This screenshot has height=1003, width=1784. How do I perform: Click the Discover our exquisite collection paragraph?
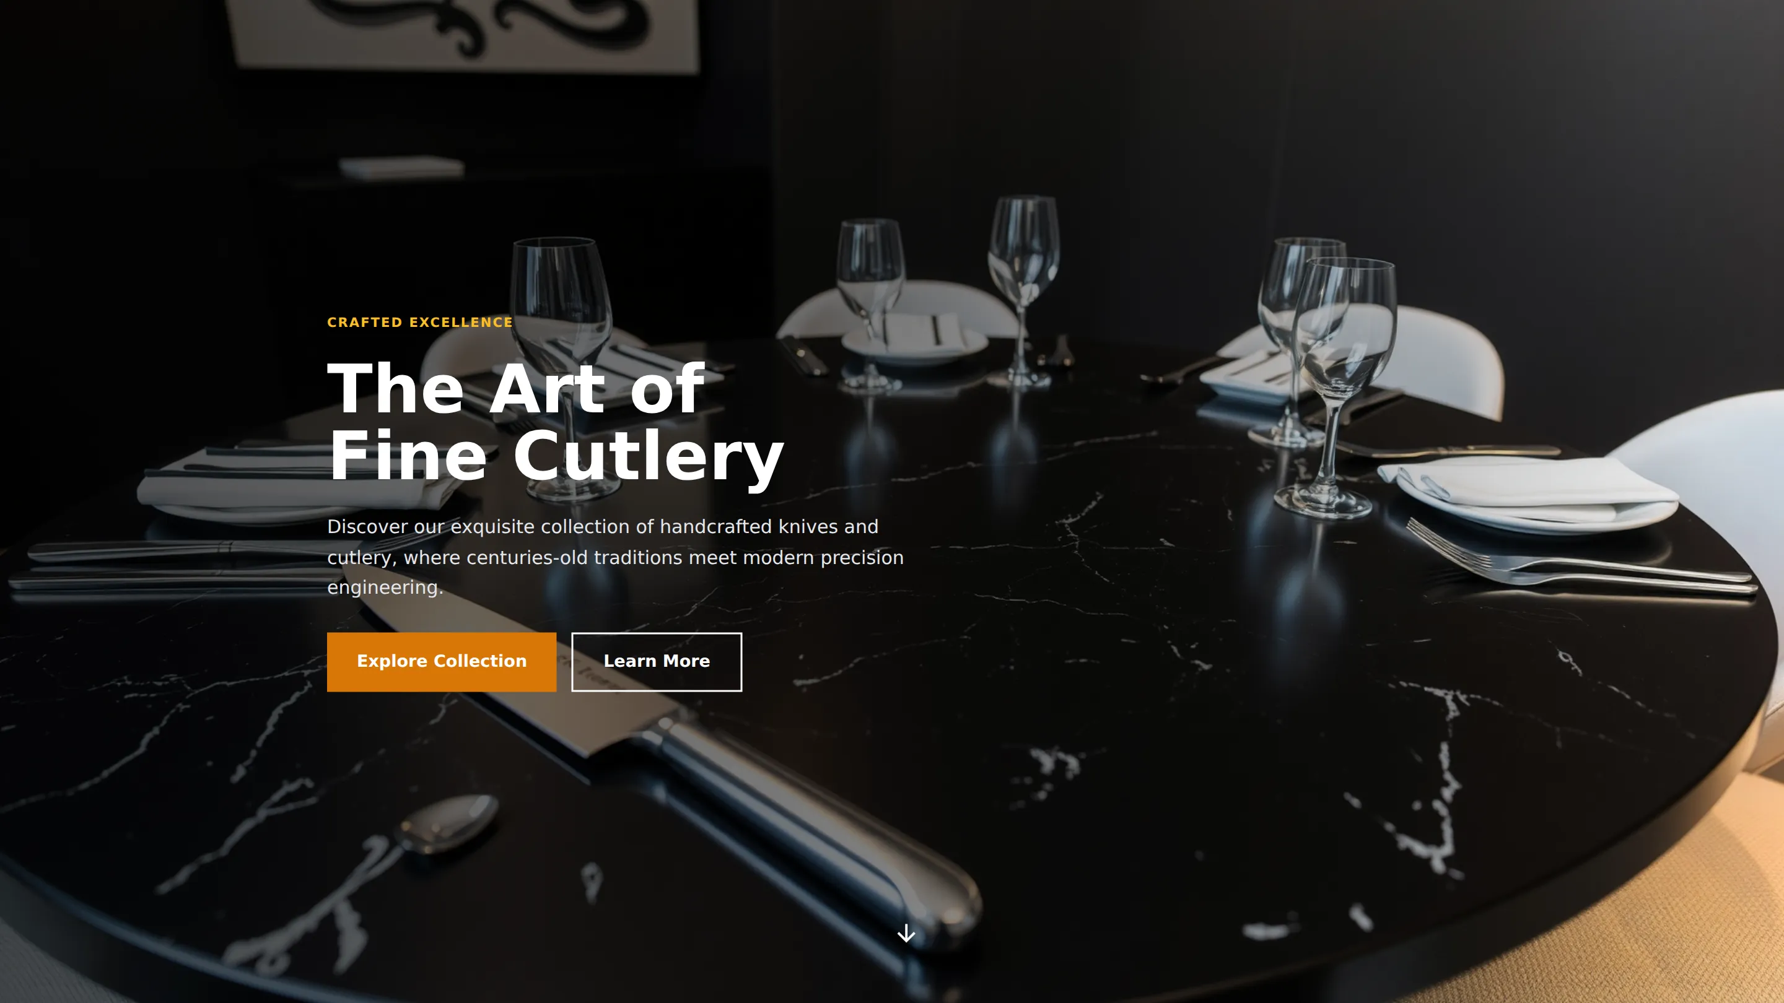[x=615, y=557]
